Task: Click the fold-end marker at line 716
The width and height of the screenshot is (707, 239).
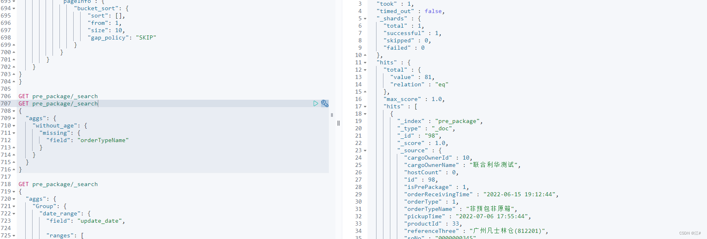Action: pos(14,169)
